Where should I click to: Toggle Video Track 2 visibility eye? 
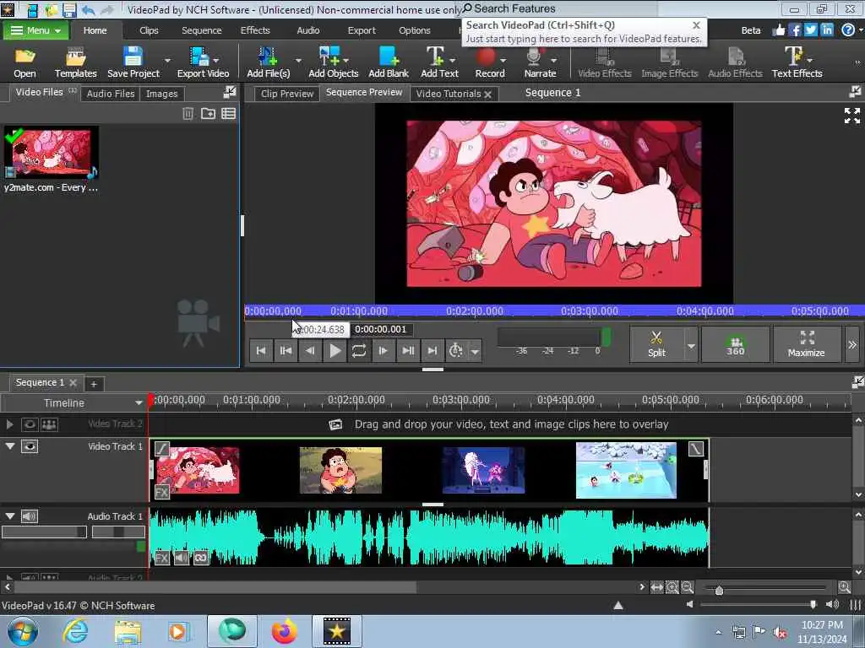click(30, 424)
